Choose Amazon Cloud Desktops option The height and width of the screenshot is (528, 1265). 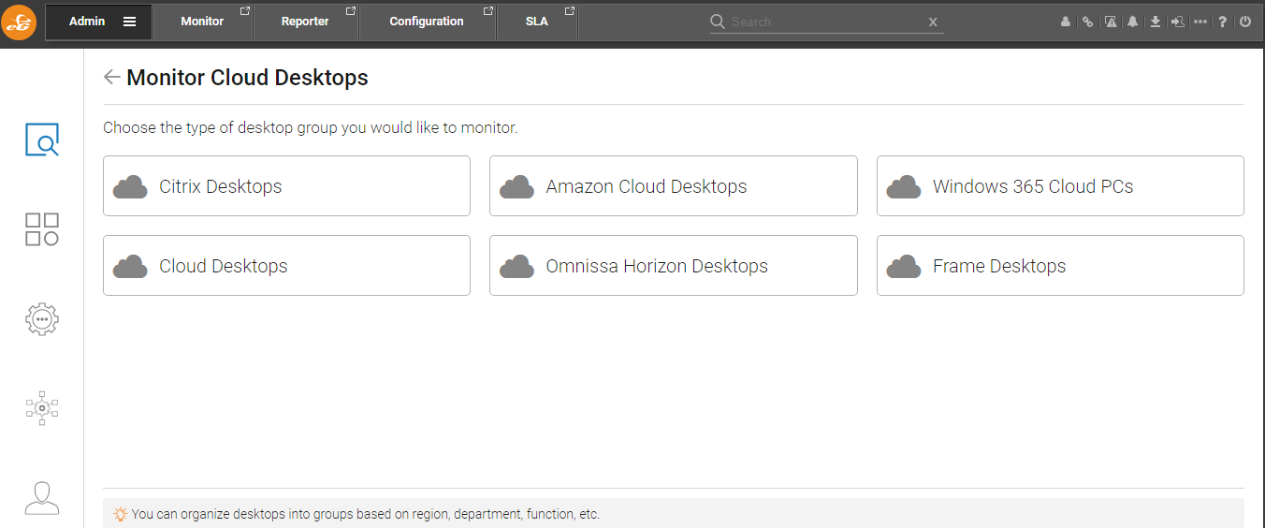[674, 186]
